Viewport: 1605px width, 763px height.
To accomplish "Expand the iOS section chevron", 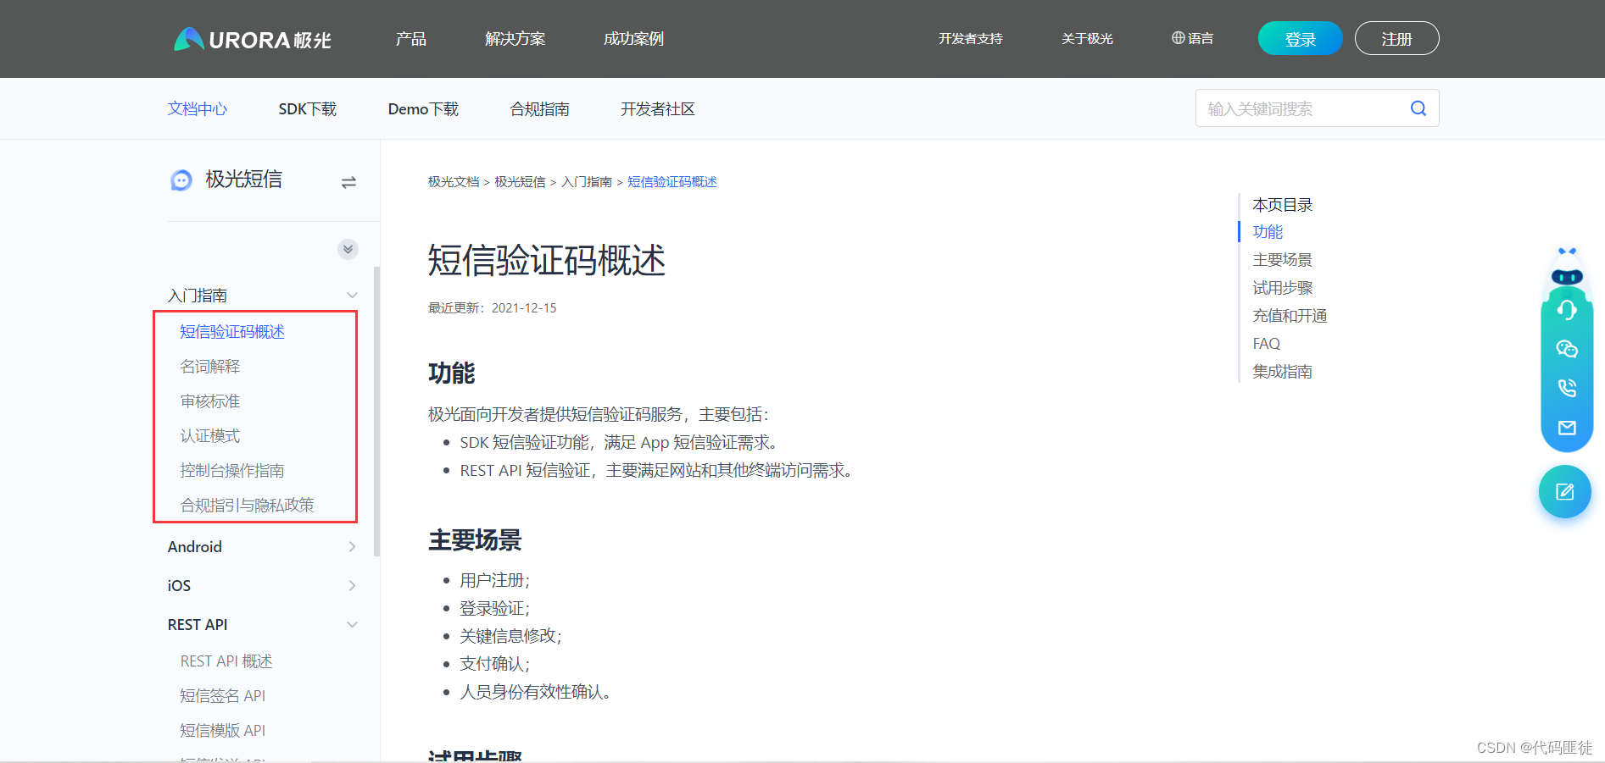I will (x=352, y=586).
